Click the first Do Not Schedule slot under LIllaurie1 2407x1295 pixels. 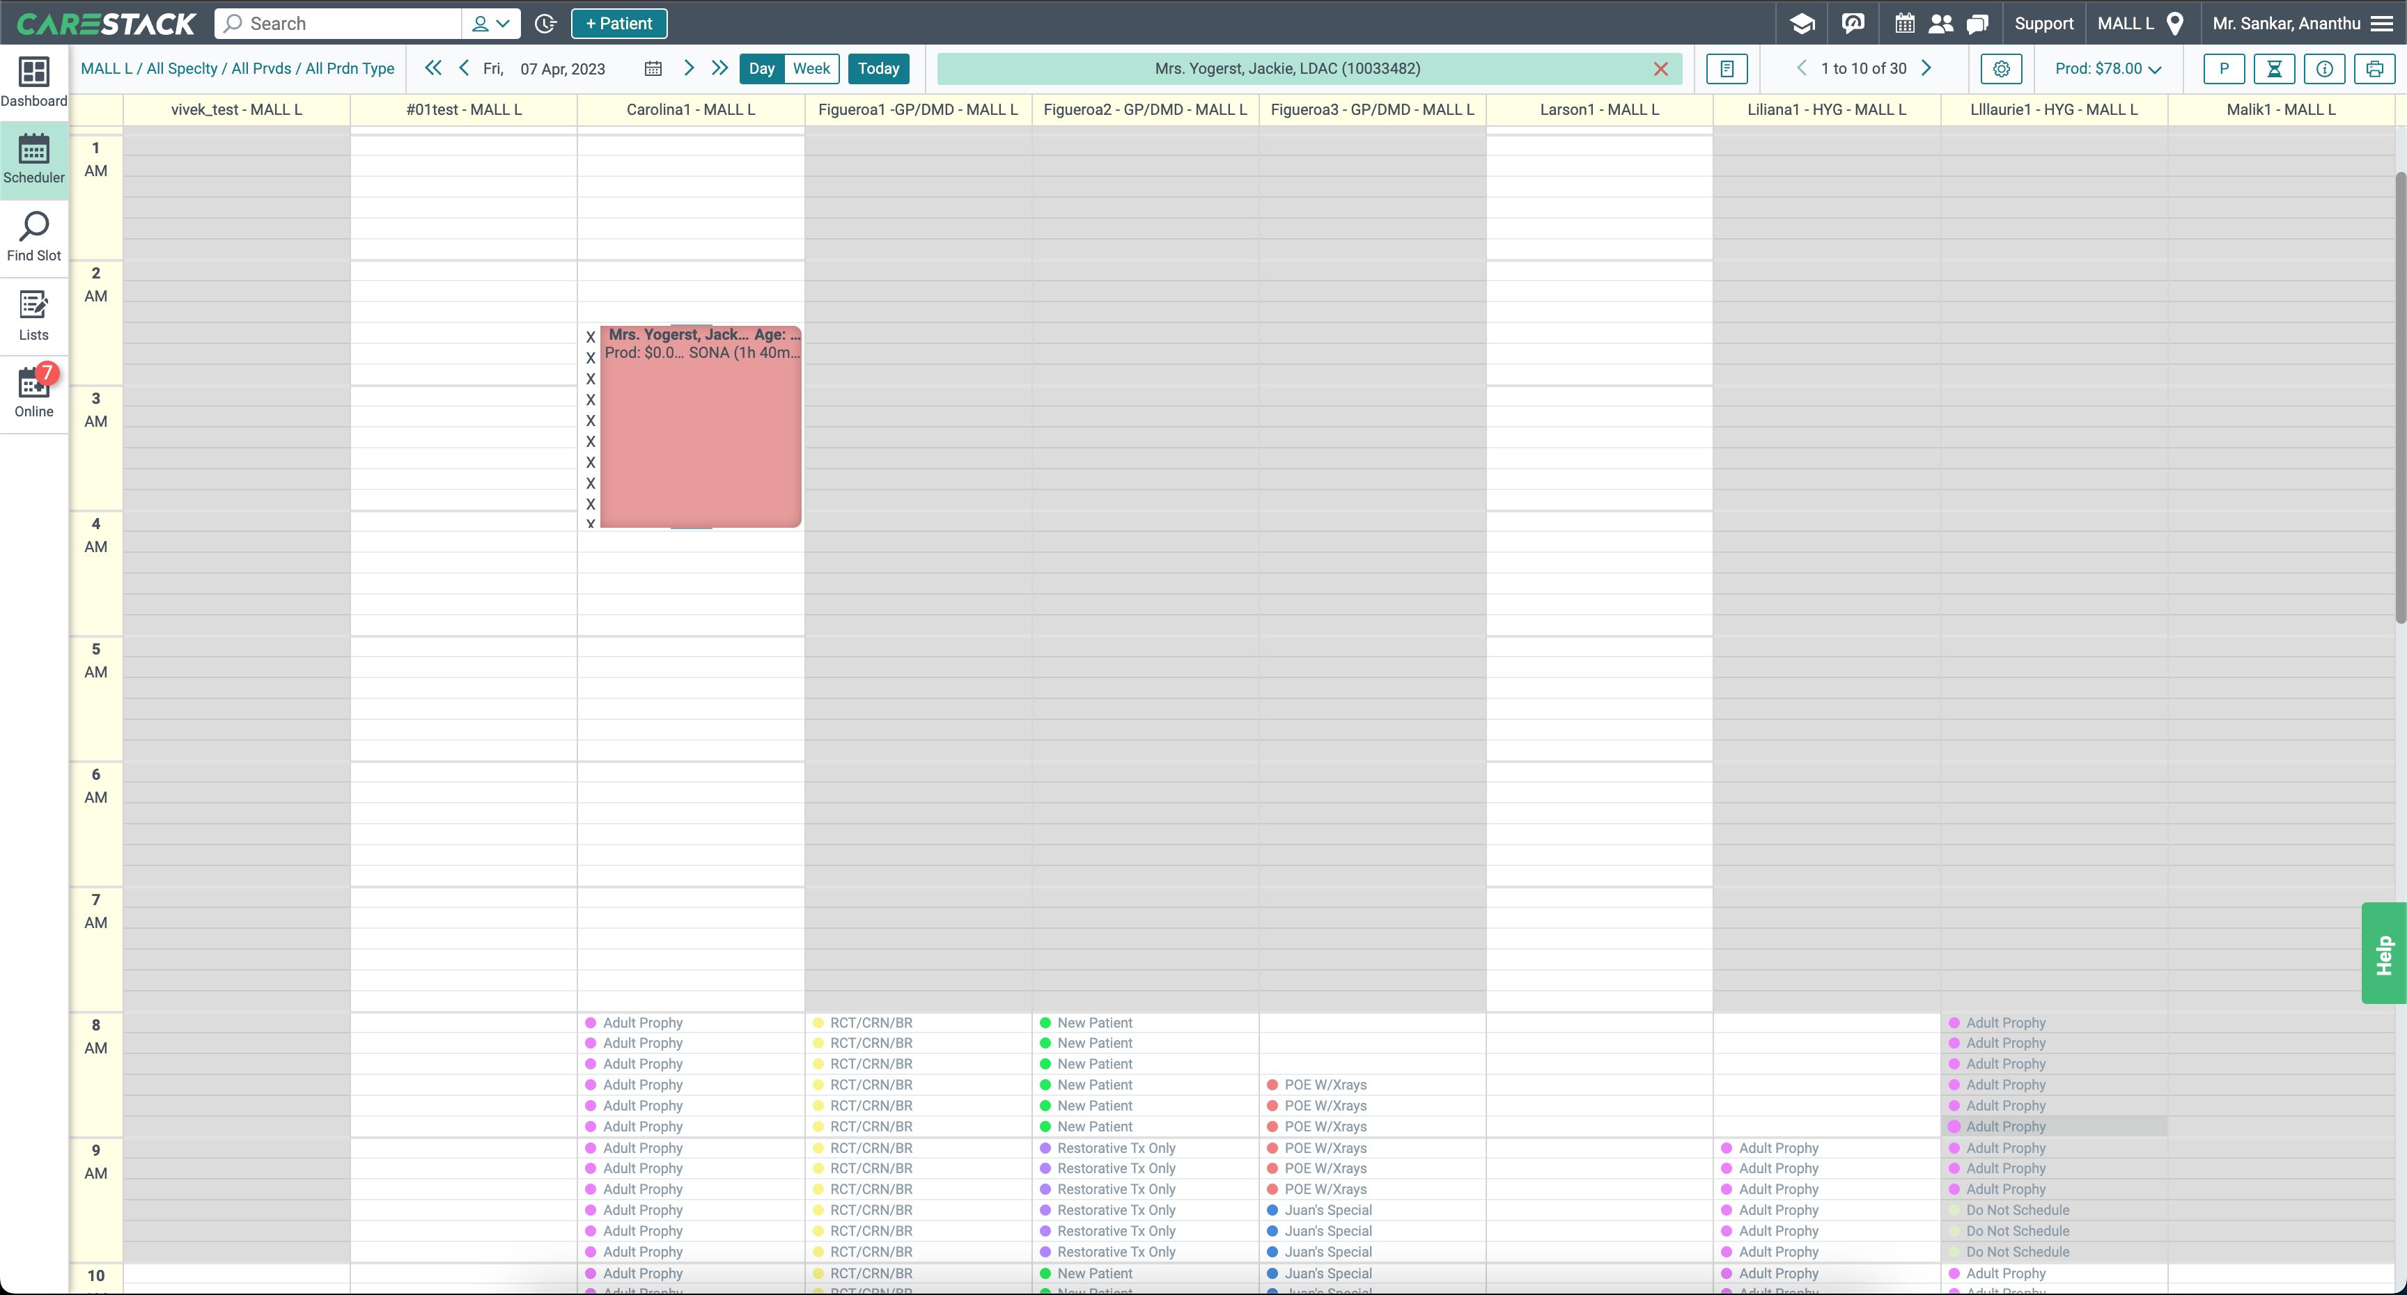pos(2054,1210)
